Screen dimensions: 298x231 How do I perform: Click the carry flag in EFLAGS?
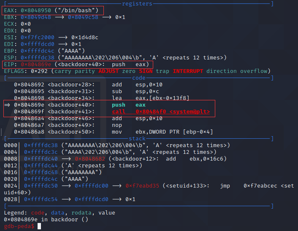[63, 71]
